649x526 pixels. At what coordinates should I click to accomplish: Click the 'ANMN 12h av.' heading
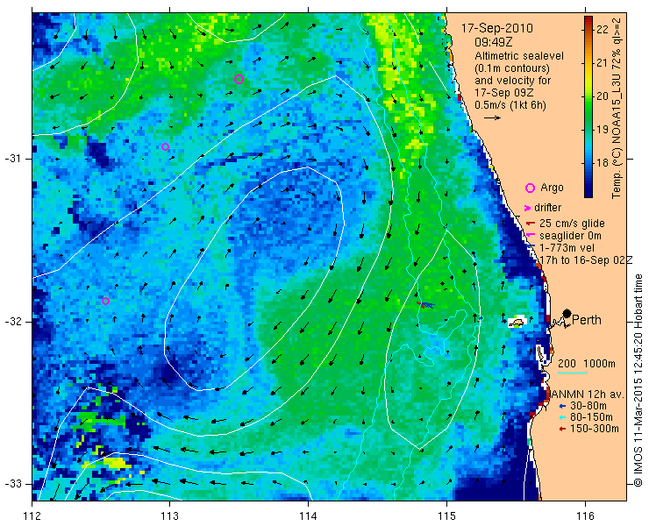tap(588, 394)
